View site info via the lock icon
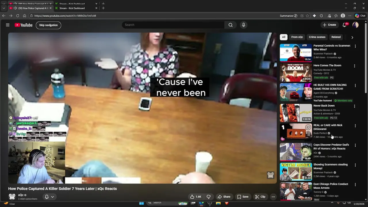This screenshot has width=368, height=207. click(x=31, y=16)
